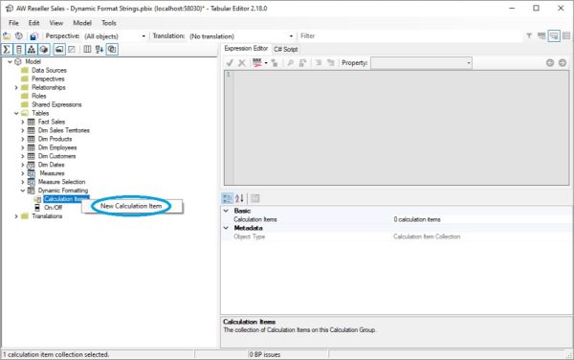Select the On/Off column tree item
The image size is (574, 360).
coord(53,207)
